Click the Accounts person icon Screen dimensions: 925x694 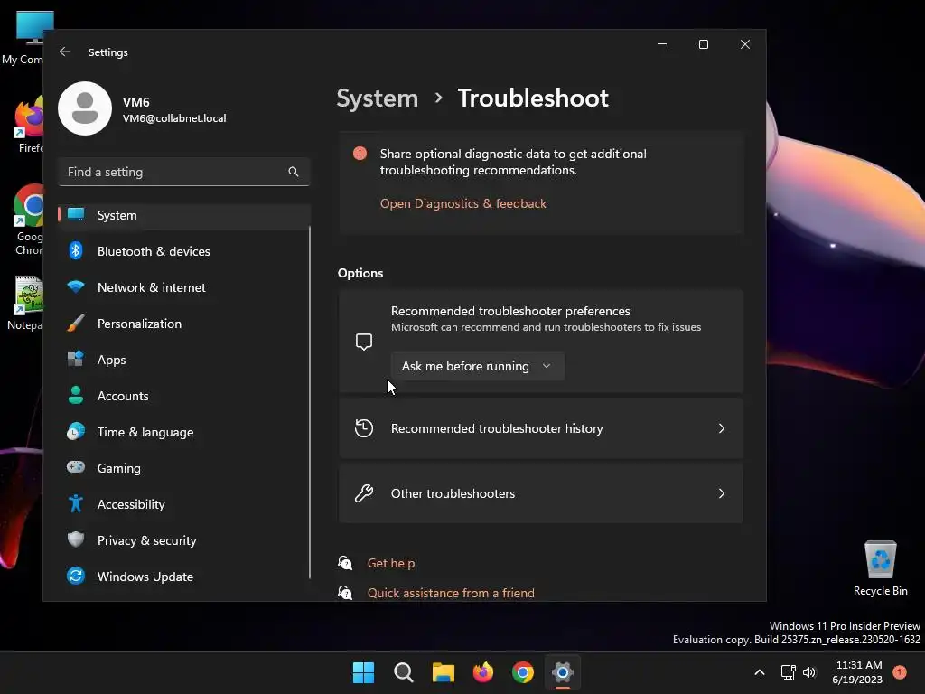coord(76,395)
